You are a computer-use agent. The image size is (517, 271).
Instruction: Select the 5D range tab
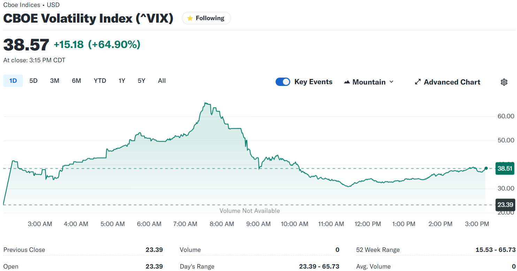click(x=33, y=81)
